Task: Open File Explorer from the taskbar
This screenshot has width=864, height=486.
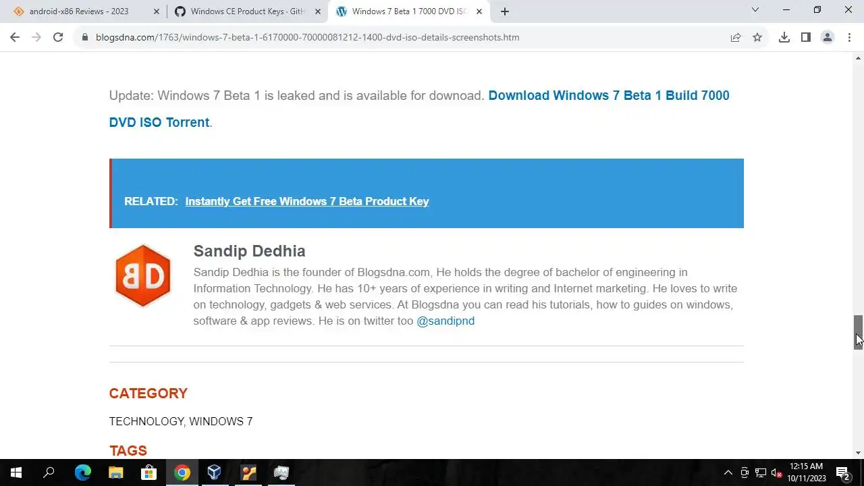Action: pos(115,473)
